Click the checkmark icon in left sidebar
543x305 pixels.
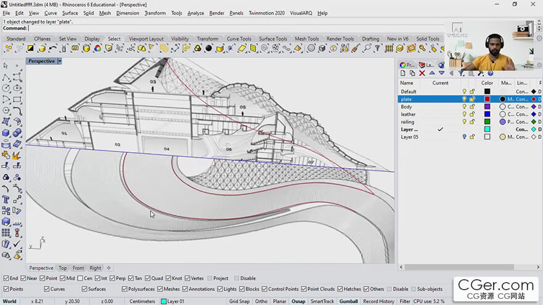pyautogui.click(x=17, y=244)
